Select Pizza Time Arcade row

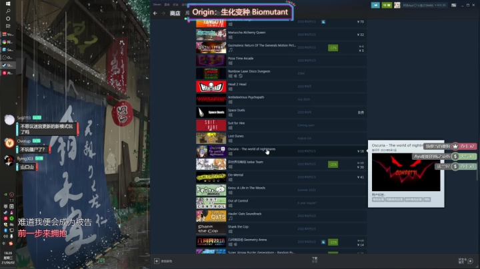[x=281, y=61]
